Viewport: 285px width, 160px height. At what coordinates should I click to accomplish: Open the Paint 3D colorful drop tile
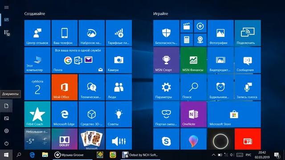(193, 139)
